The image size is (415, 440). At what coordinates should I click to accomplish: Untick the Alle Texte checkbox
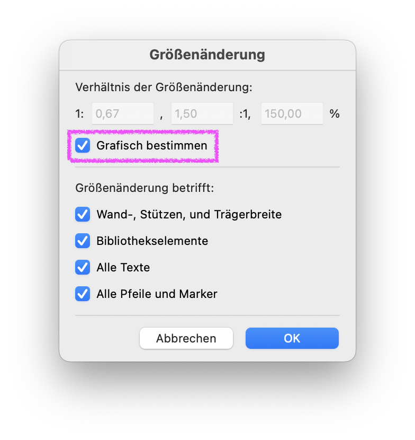pos(83,267)
